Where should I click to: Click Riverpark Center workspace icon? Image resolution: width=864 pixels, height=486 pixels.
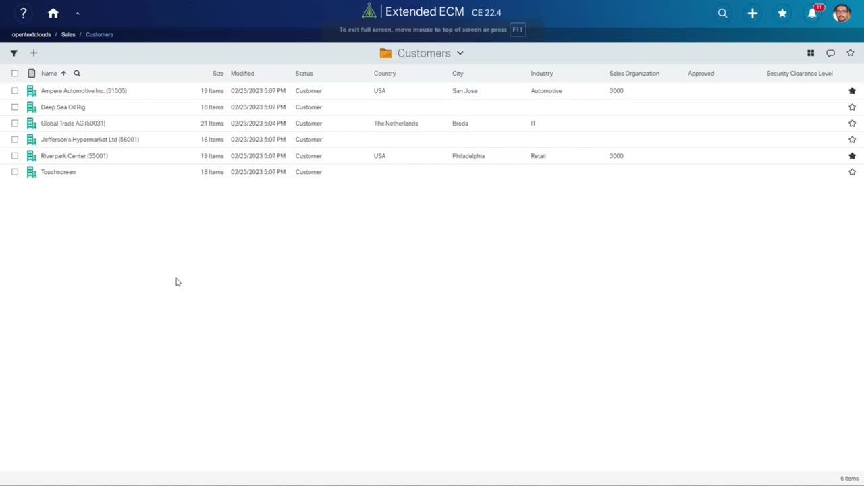32,156
